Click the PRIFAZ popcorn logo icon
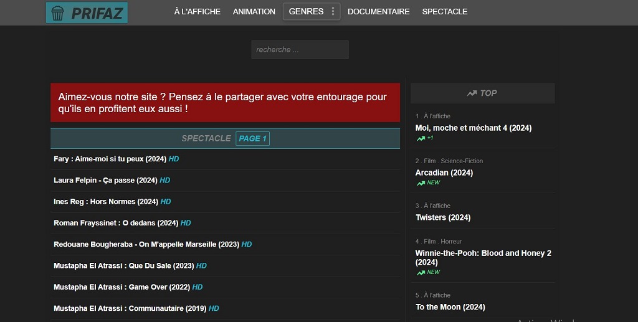 click(57, 12)
